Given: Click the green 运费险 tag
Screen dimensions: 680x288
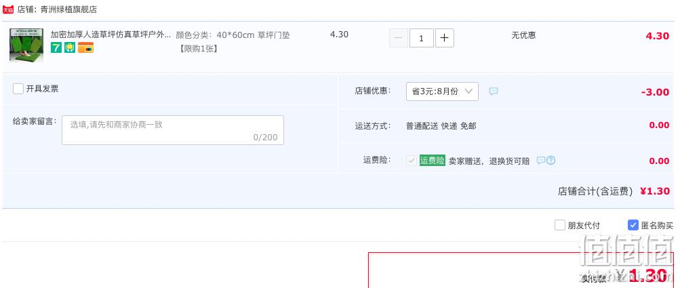Looking at the screenshot, I should (433, 161).
